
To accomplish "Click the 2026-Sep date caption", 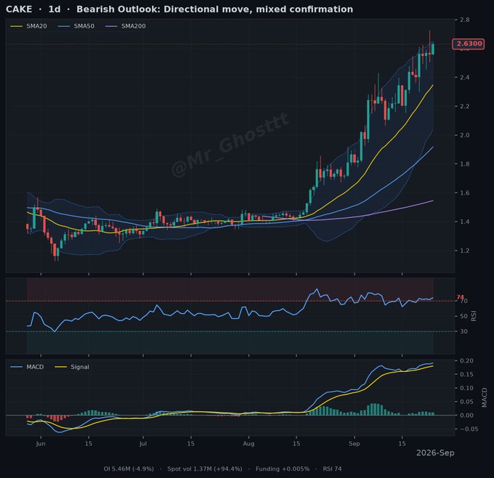I will pyautogui.click(x=435, y=453).
